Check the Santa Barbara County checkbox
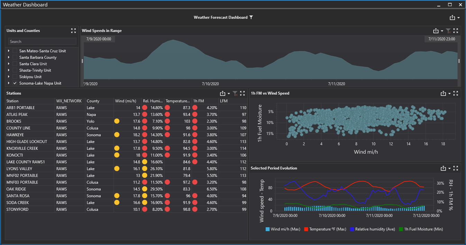 (15, 57)
